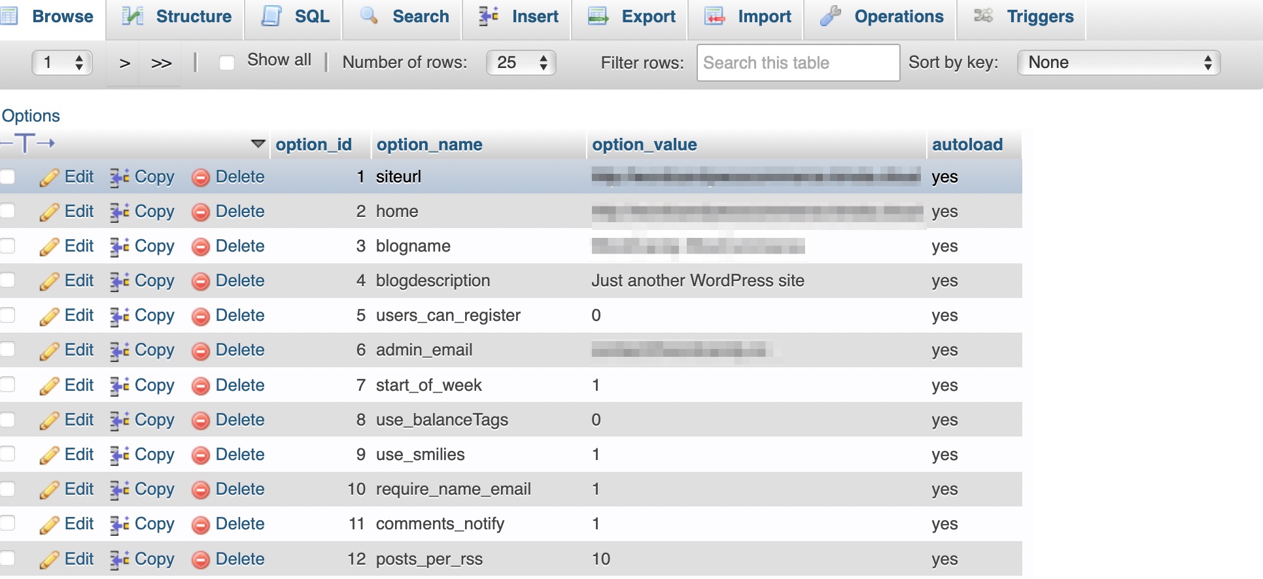Screen dimensions: 1263x579
Task: Click the Copy icon for admin_email row
Action: pos(119,351)
